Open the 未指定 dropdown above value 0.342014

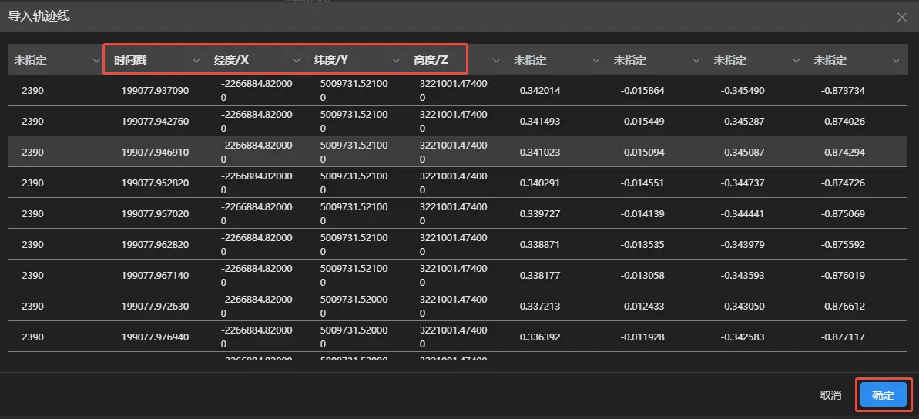coord(596,61)
